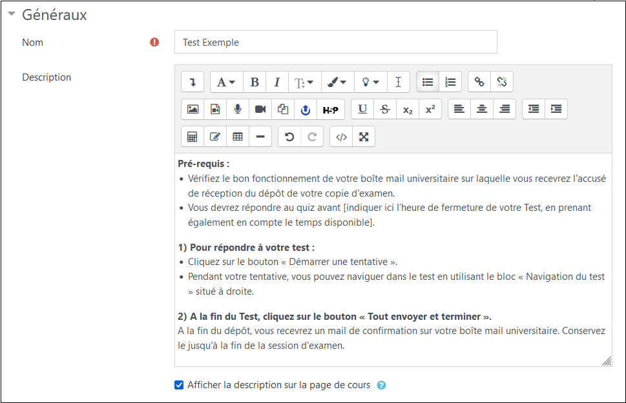The height and width of the screenshot is (403, 626).
Task: Insert a hyperlink in the description
Action: [x=479, y=81]
